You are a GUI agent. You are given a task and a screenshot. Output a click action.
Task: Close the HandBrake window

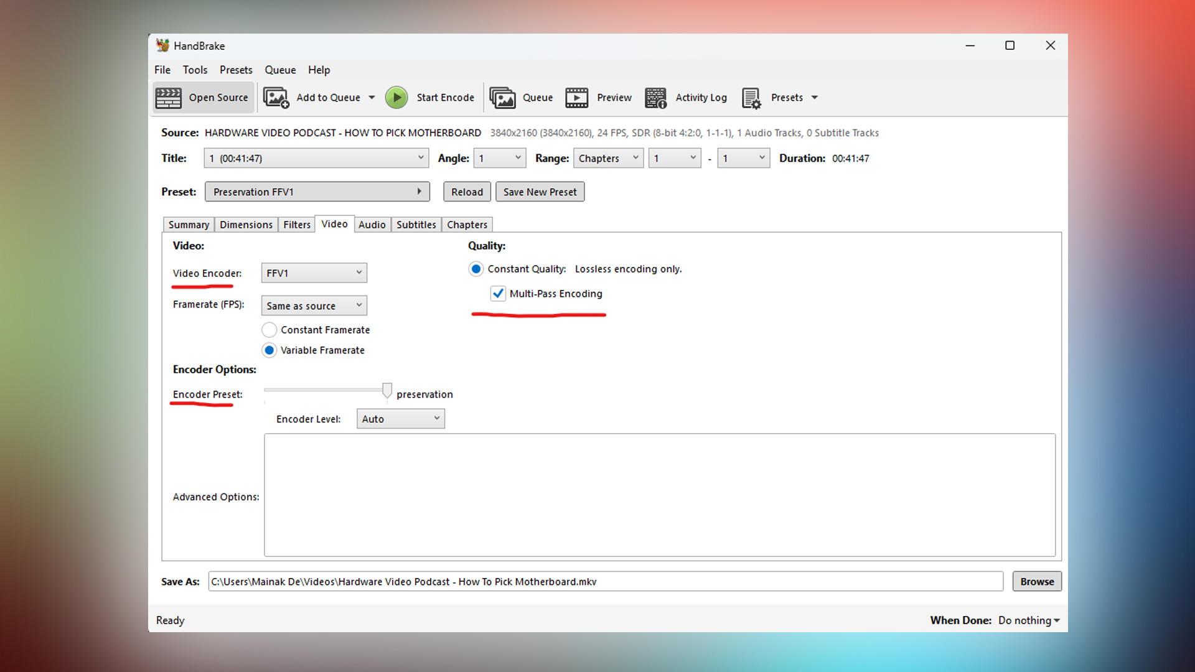point(1051,45)
